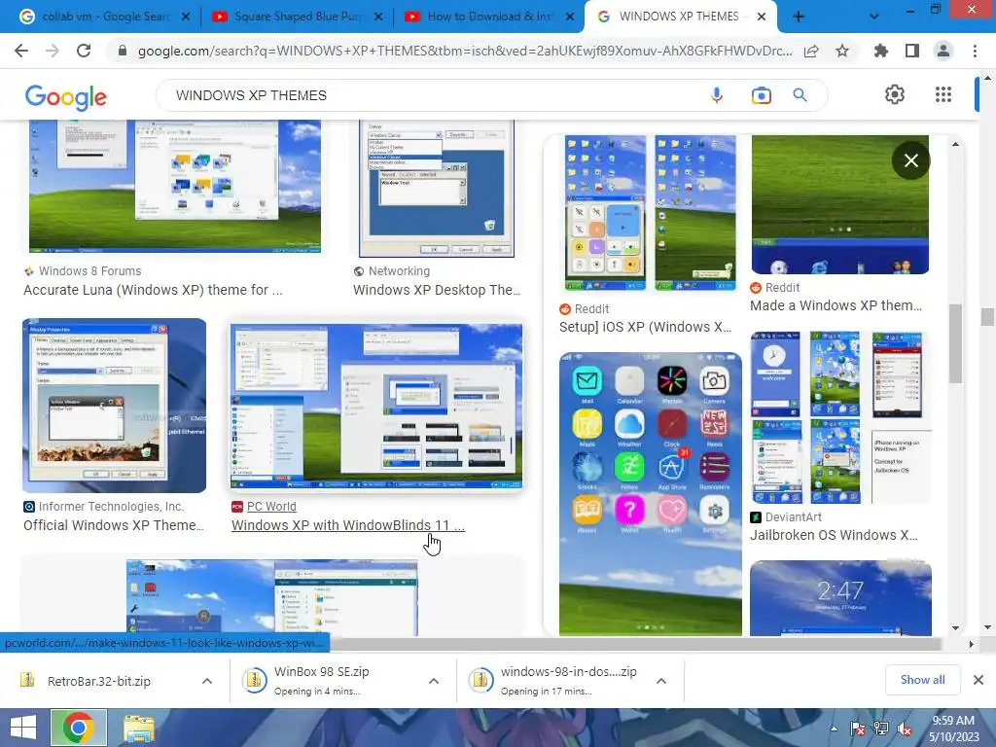
Task: Open the tab search chevron
Action: coord(874,17)
